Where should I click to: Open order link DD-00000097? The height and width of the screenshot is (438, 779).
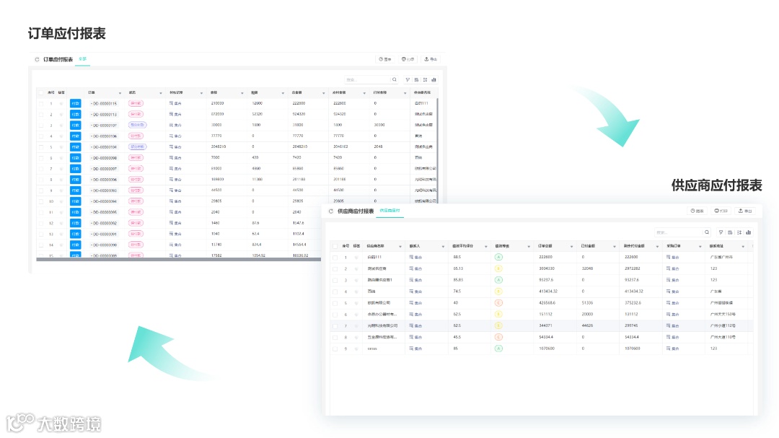click(x=104, y=169)
